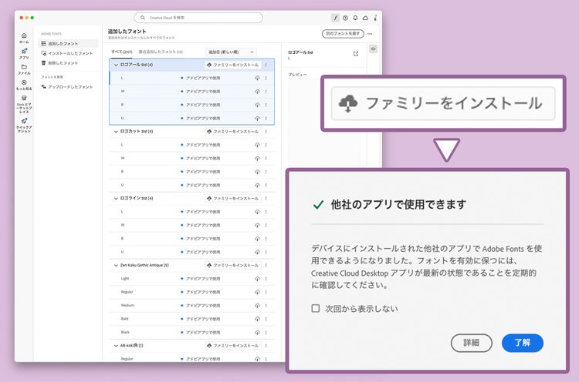
Task: Click cloud install icon for Zen Kaku Bold
Action: 257,319
